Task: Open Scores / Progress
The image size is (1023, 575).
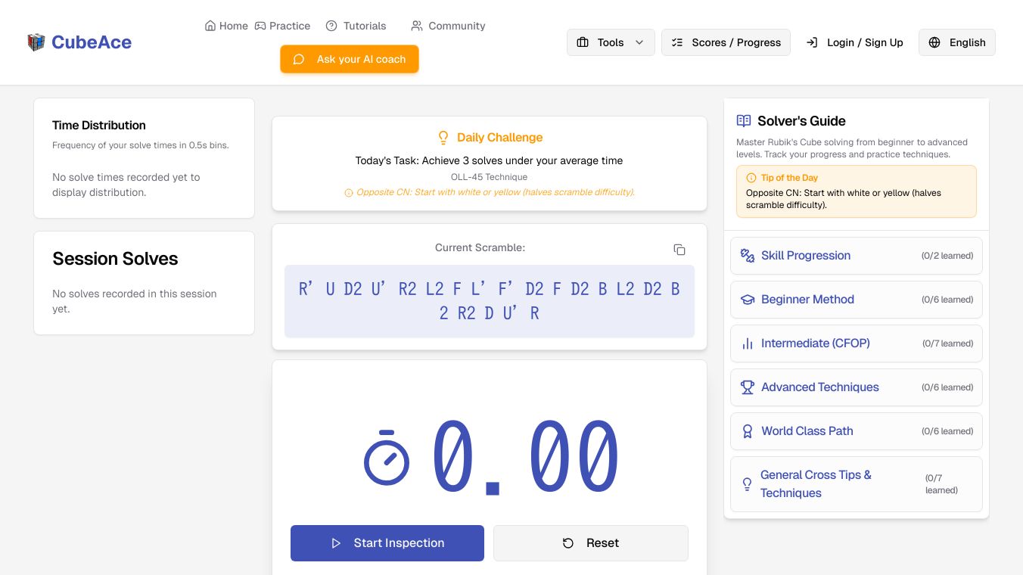Action: 726,42
